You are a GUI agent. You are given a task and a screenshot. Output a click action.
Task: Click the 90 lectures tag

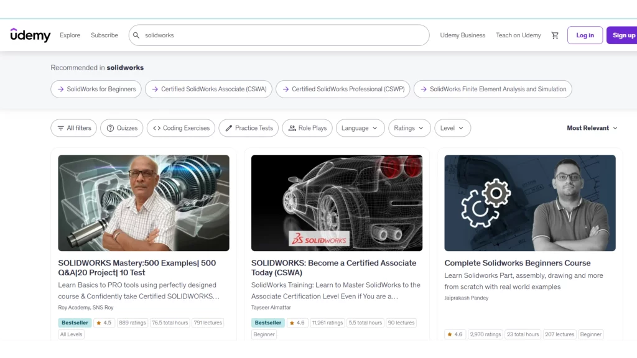[x=401, y=323]
